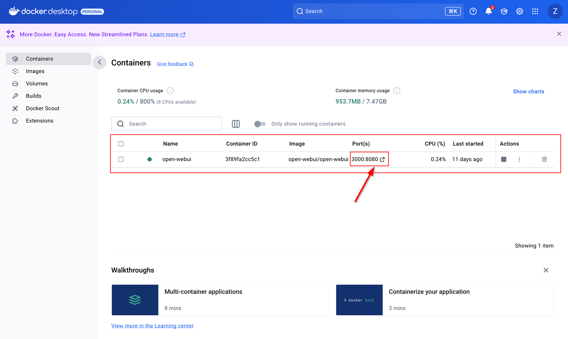Open the column customization panel
The image size is (568, 339).
(236, 124)
